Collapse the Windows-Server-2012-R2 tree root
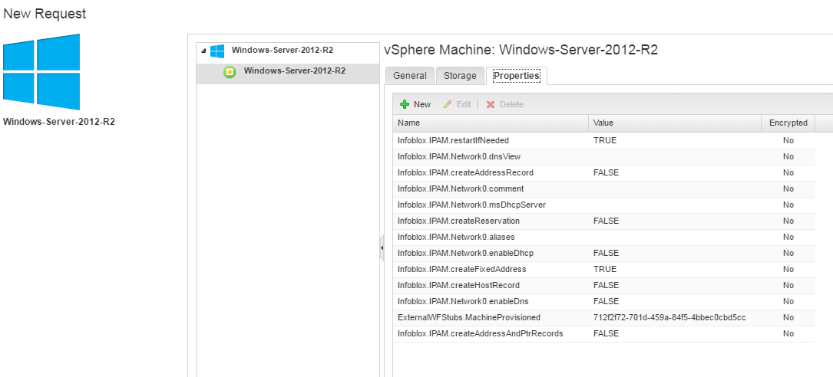This screenshot has height=377, width=833. click(x=203, y=51)
